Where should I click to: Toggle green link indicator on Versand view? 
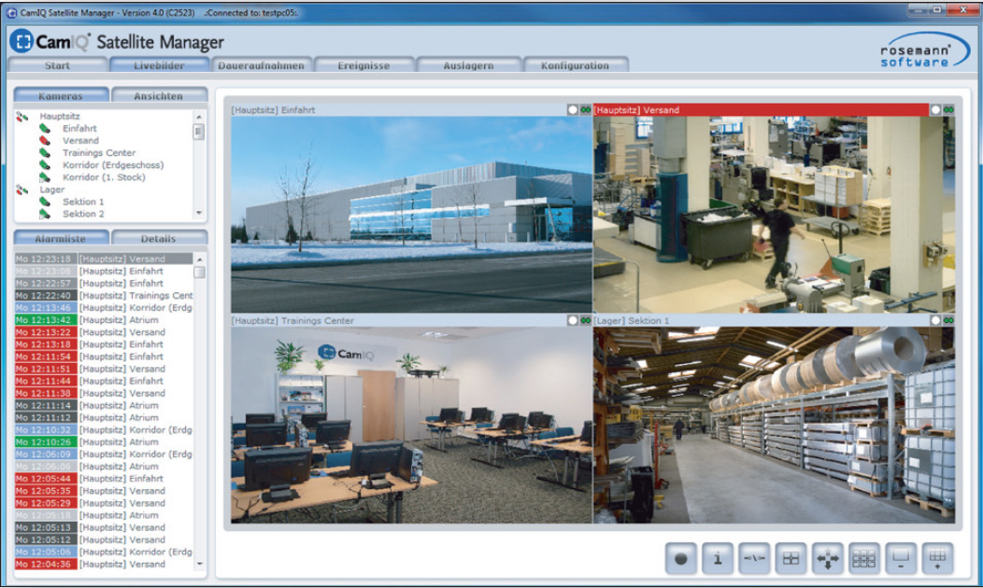click(948, 110)
